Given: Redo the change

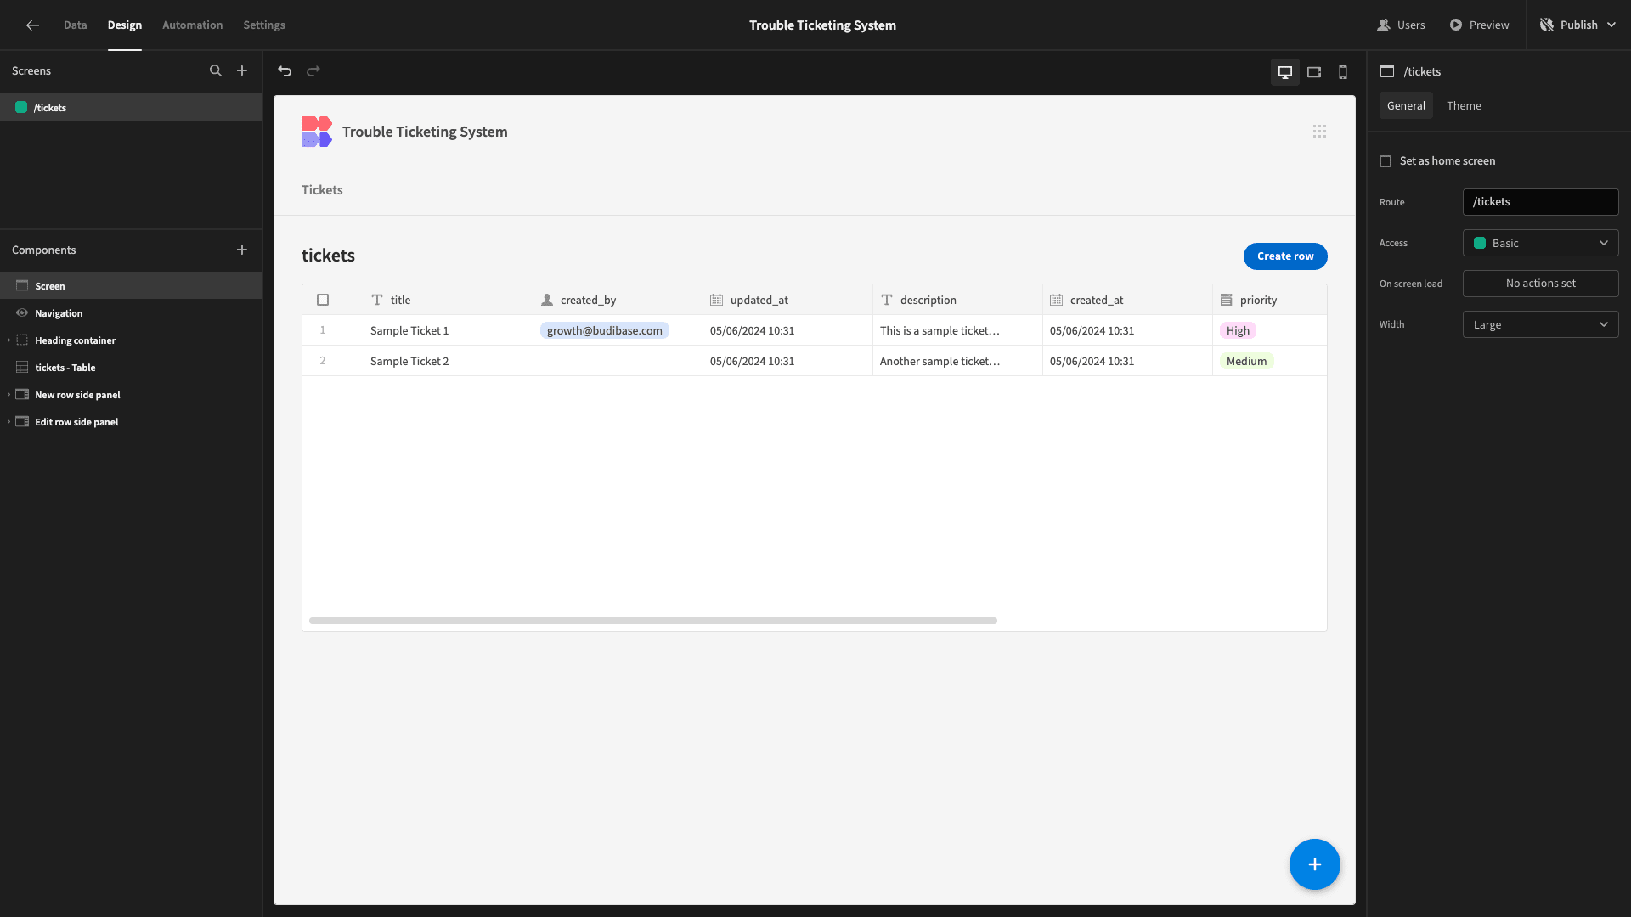Looking at the screenshot, I should [313, 71].
